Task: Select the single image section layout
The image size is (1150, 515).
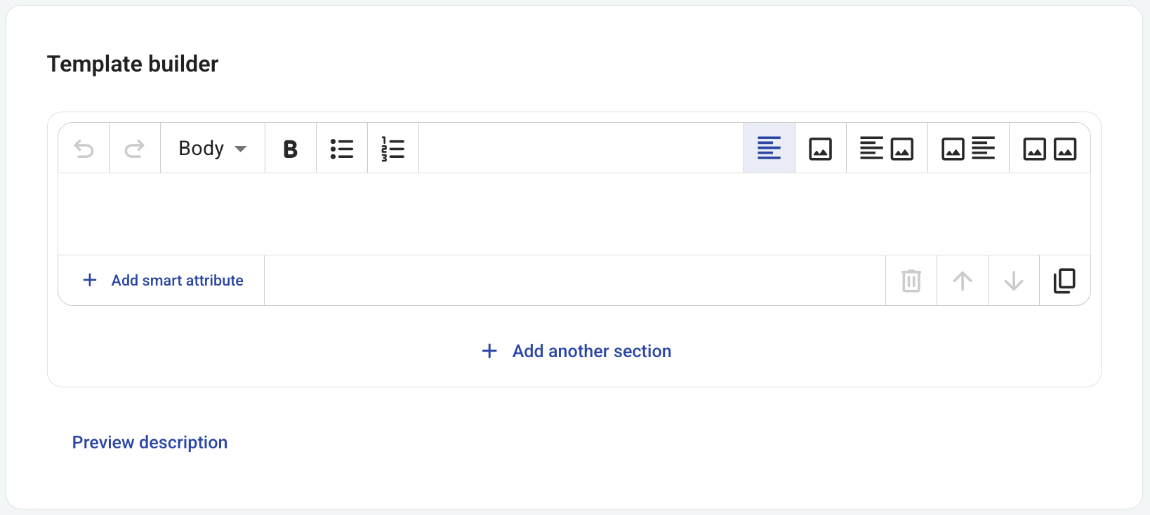Action: tap(821, 149)
